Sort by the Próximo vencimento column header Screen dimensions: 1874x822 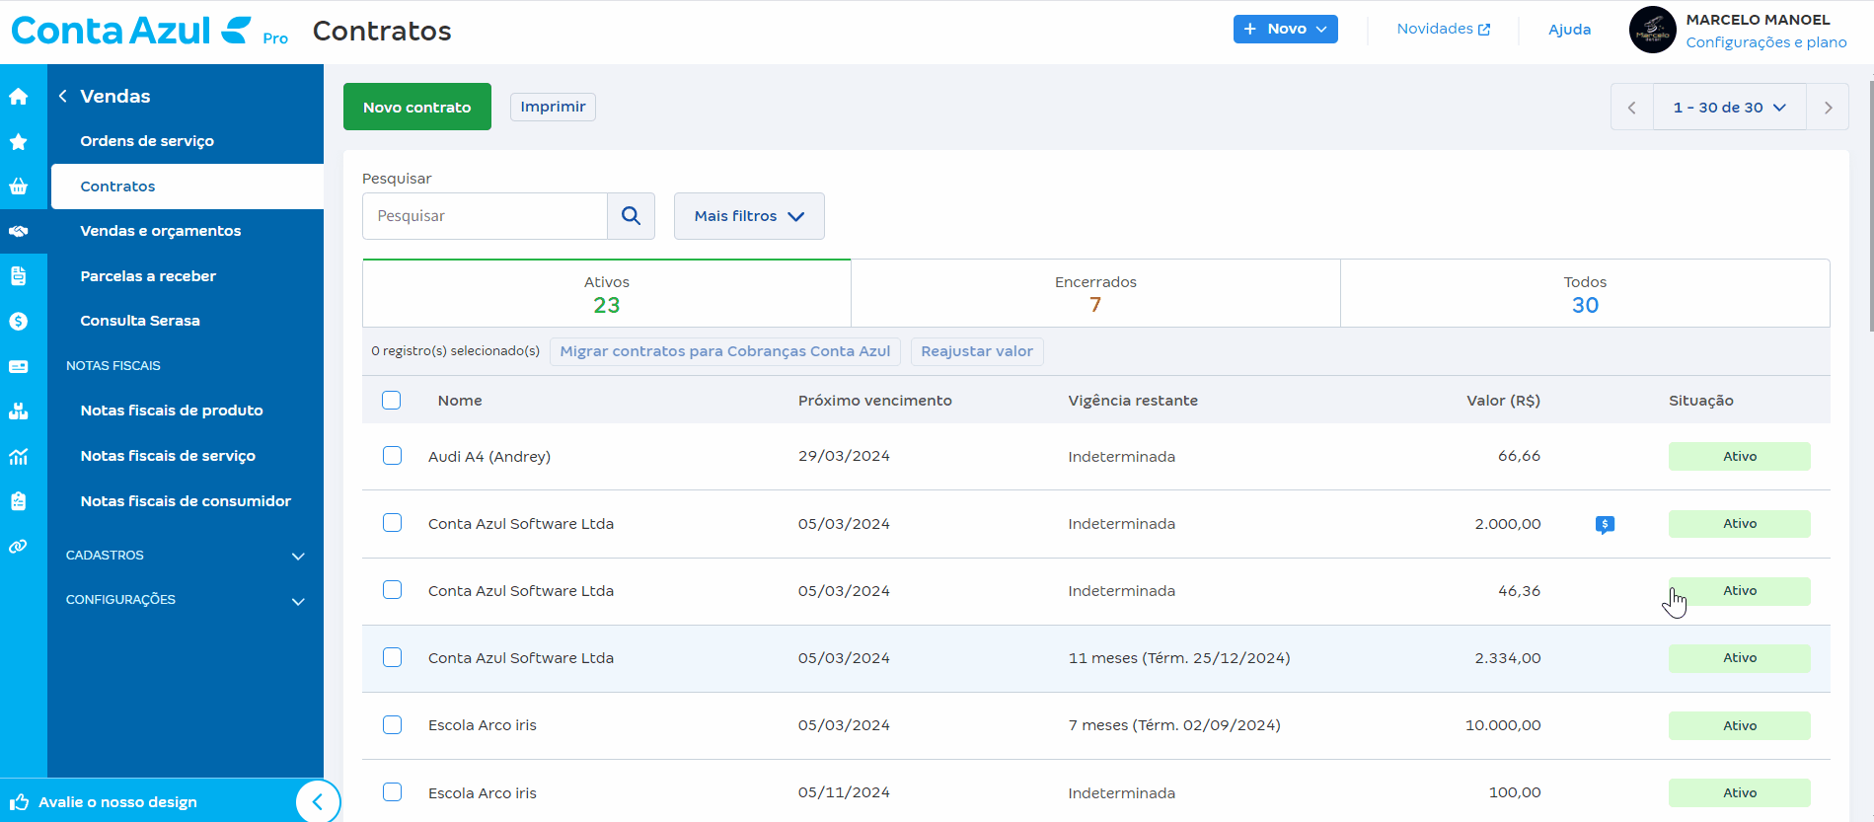point(874,401)
